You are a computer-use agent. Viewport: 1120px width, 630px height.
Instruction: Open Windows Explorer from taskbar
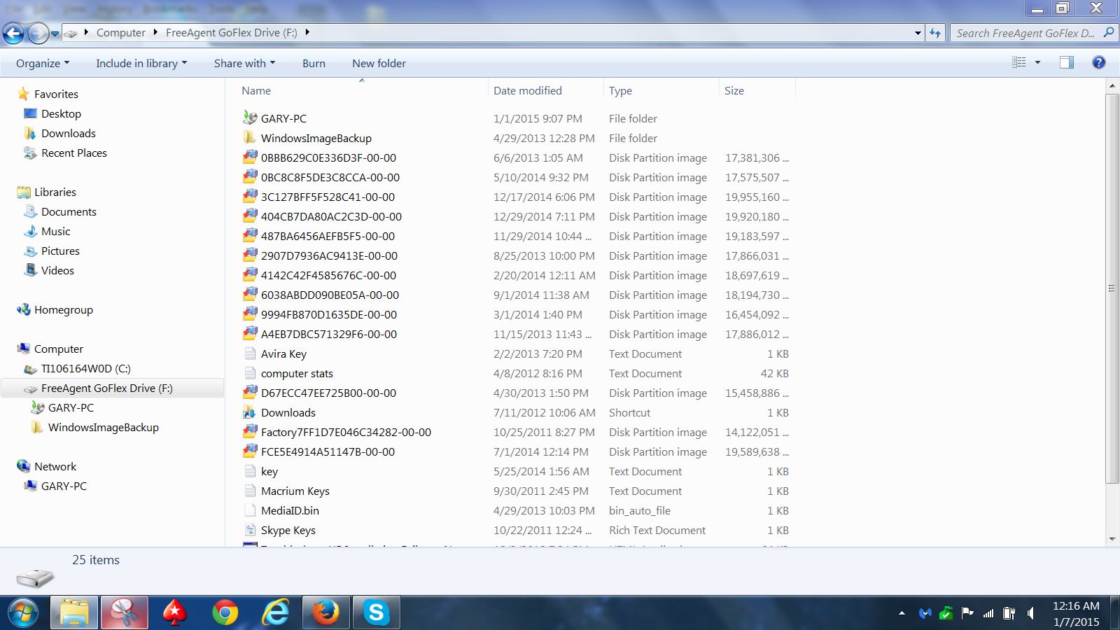[74, 614]
